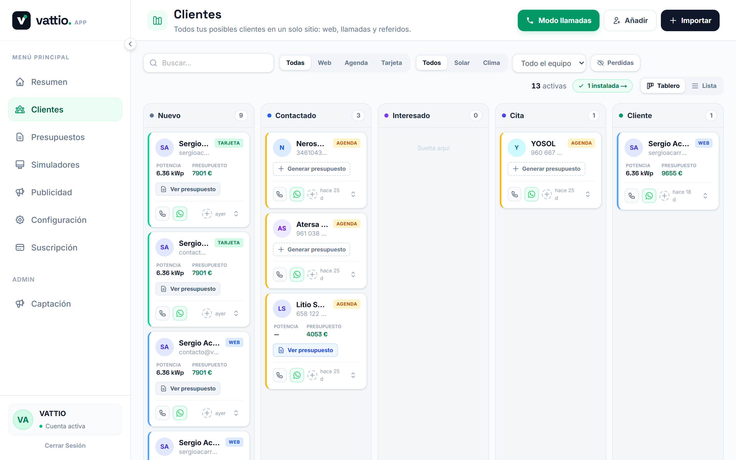736x460 pixels.
Task: Expand stage selector on Litio S... card
Action: pos(353,375)
